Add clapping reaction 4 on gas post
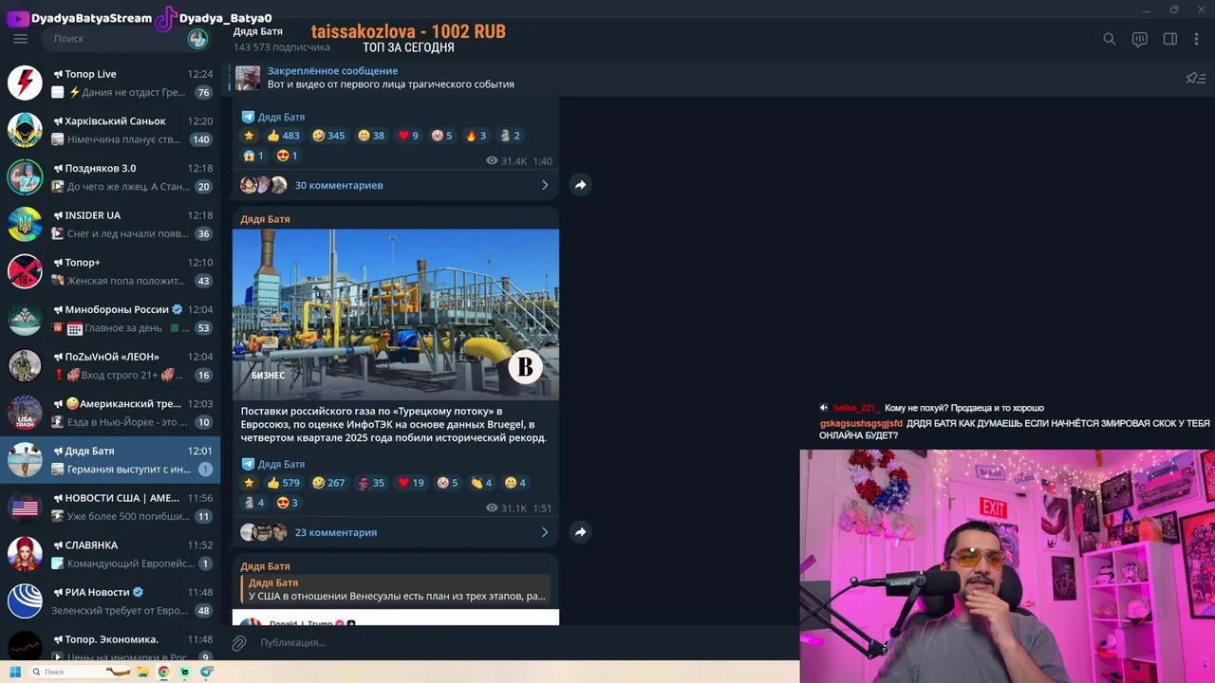Screen dimensions: 1215x683 point(481,483)
